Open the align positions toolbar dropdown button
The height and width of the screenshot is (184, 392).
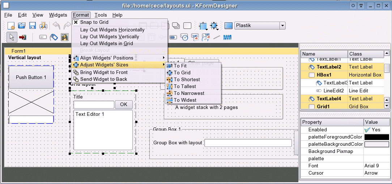pyautogui.click(x=203, y=26)
